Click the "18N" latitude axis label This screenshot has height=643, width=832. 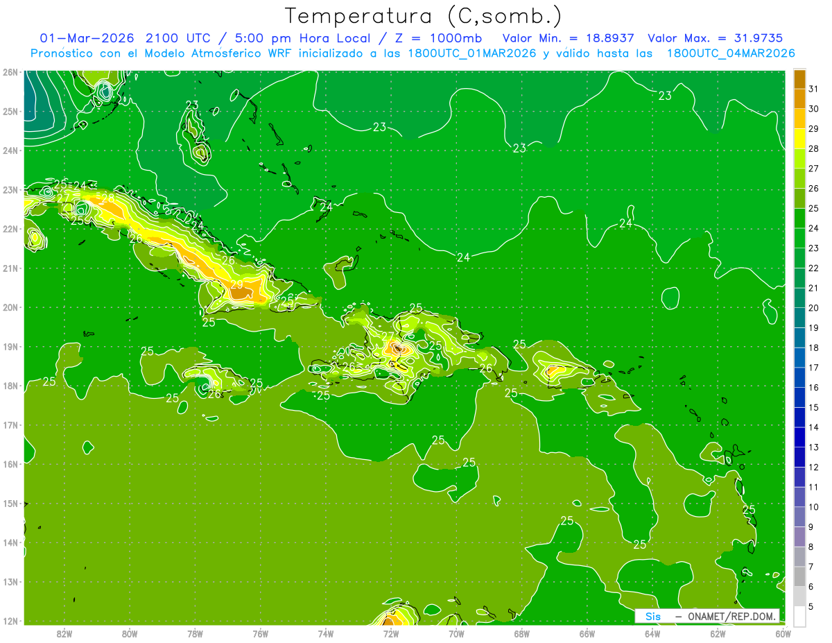click(10, 386)
